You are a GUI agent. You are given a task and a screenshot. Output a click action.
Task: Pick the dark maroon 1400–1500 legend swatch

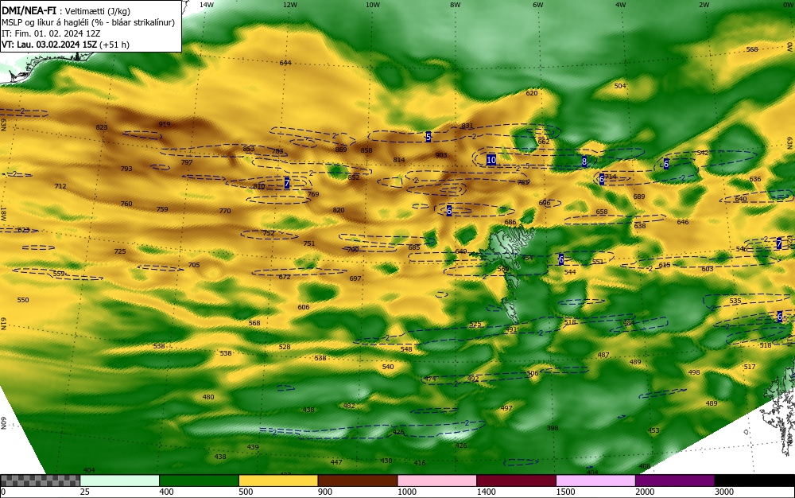click(516, 480)
